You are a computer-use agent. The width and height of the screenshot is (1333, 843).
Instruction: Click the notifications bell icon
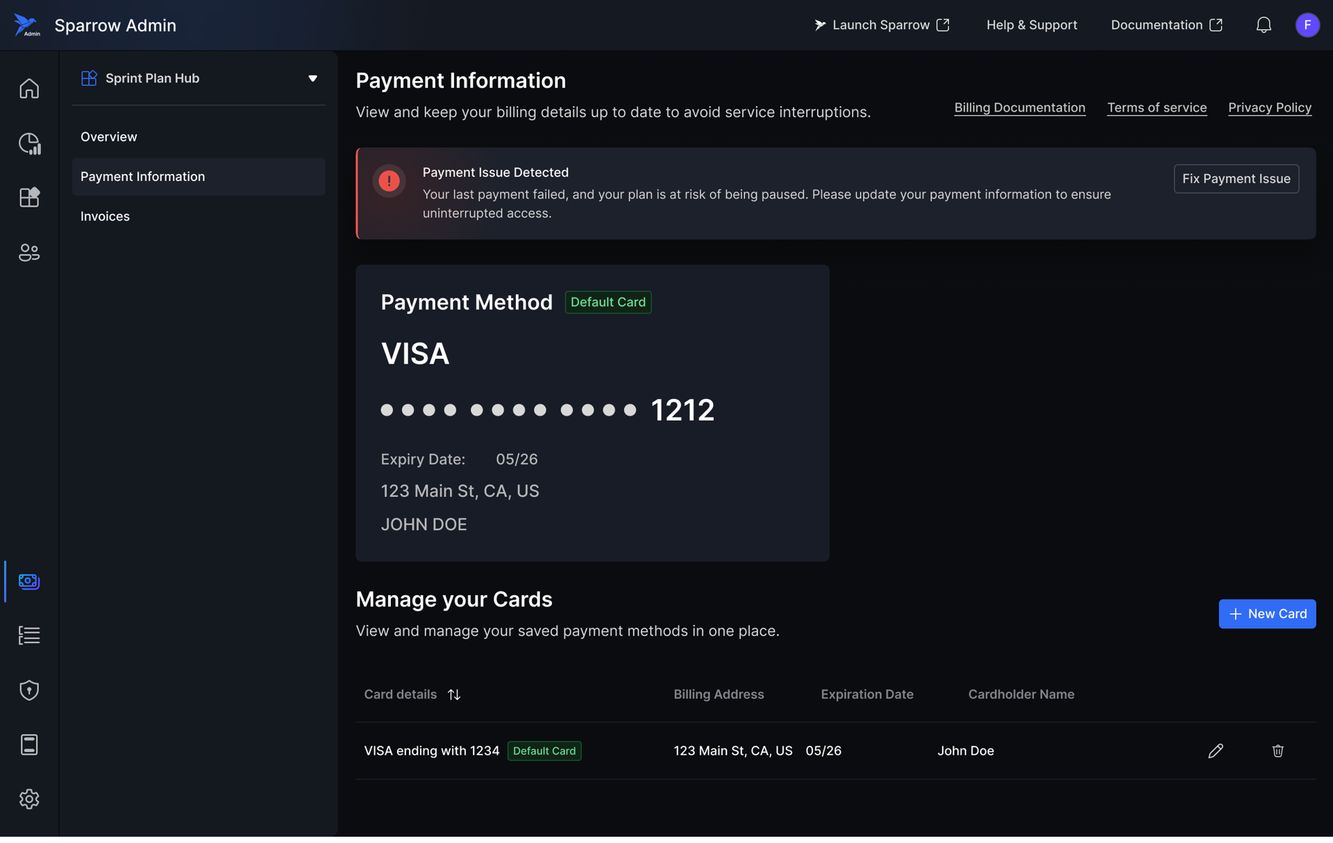[1264, 25]
